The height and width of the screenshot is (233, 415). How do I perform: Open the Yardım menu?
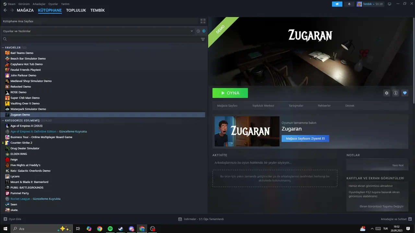[x=65, y=4]
